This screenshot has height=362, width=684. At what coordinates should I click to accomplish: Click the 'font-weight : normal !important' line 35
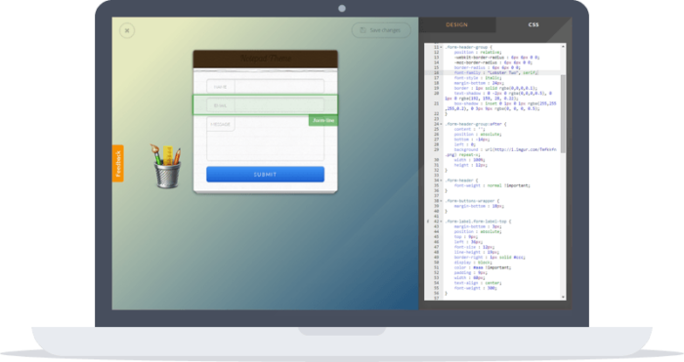[x=492, y=185]
